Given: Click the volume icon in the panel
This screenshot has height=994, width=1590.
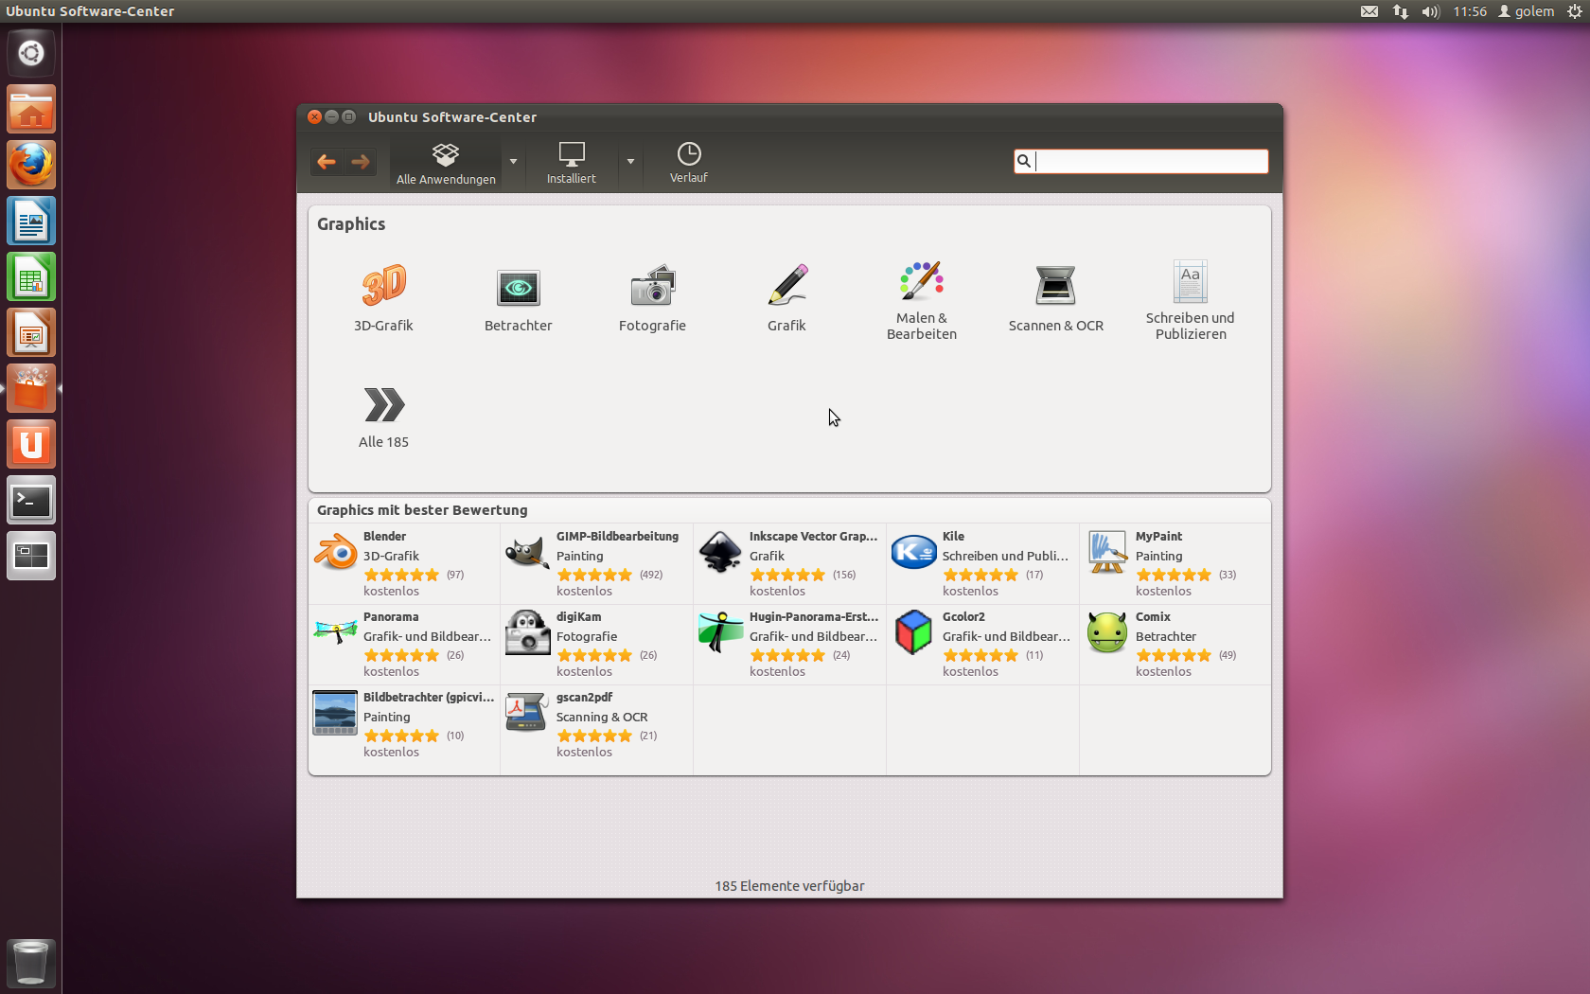Looking at the screenshot, I should pos(1429,11).
